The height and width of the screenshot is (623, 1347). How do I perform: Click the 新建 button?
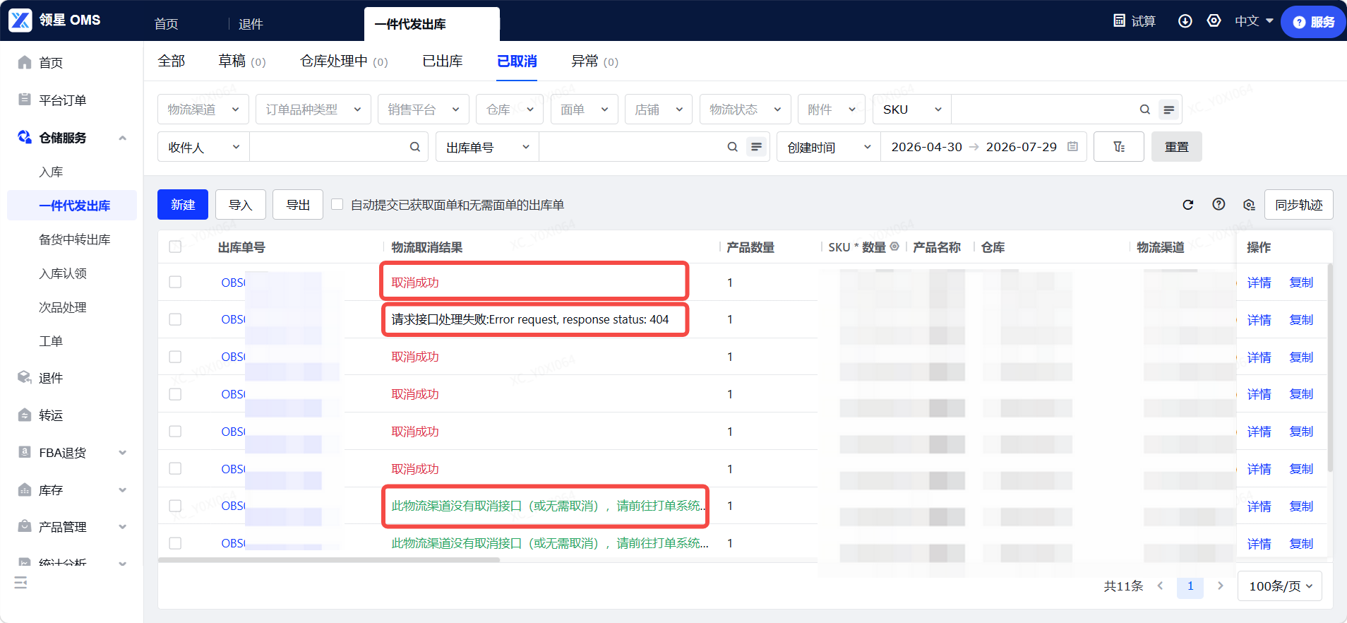[x=183, y=205]
